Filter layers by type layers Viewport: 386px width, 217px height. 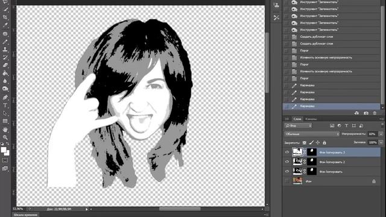346,126
